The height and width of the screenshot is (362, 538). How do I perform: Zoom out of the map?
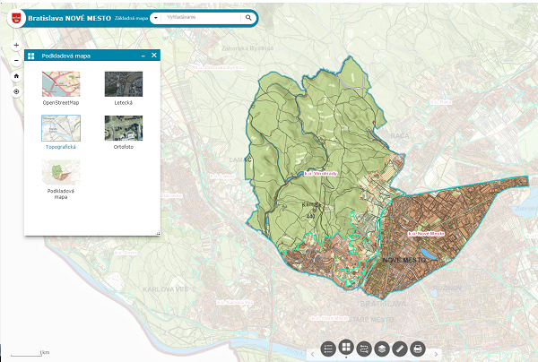tap(16, 60)
